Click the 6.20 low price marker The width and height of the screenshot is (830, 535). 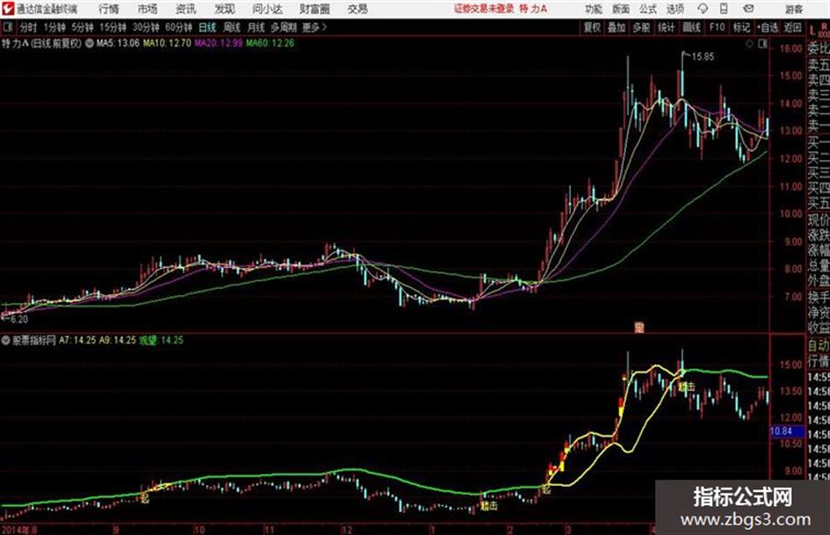coord(18,320)
